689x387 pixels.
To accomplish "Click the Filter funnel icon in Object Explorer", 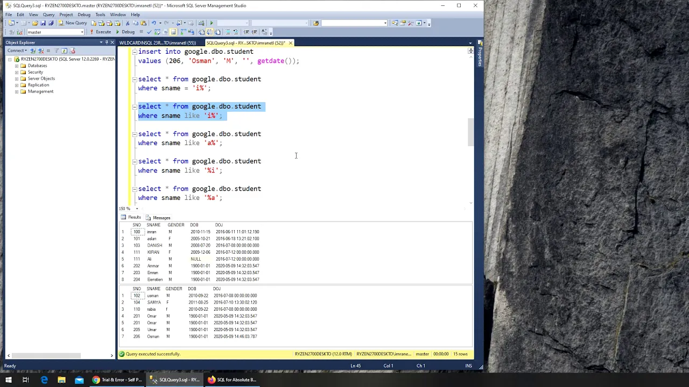I will (x=56, y=51).
